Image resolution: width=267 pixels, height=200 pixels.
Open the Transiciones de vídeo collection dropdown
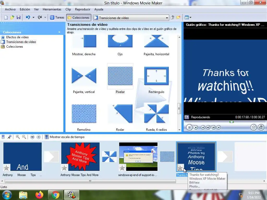click(x=167, y=18)
